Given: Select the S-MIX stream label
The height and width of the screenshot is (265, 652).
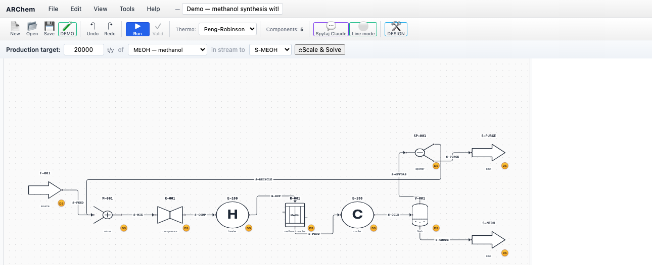Looking at the screenshot, I should (x=138, y=215).
